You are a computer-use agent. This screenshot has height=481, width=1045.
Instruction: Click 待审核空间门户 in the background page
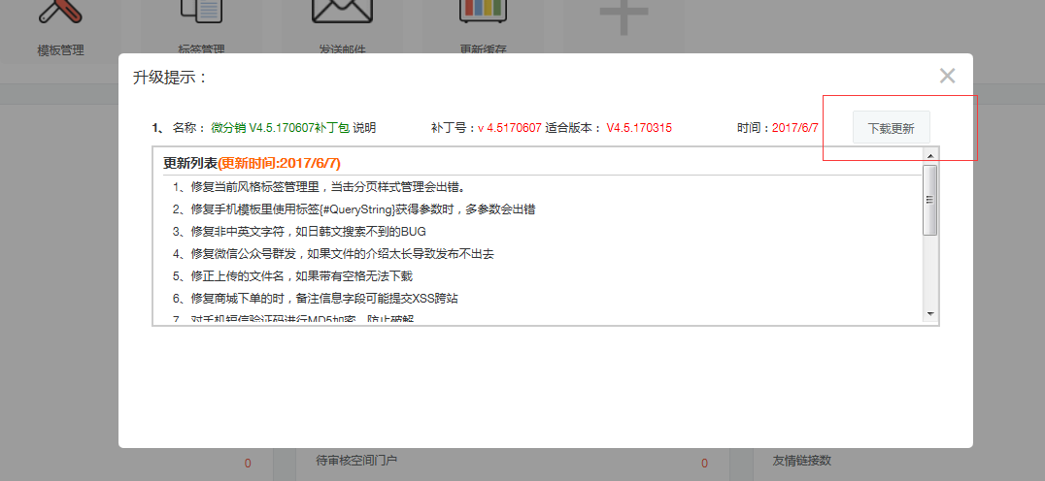click(356, 460)
